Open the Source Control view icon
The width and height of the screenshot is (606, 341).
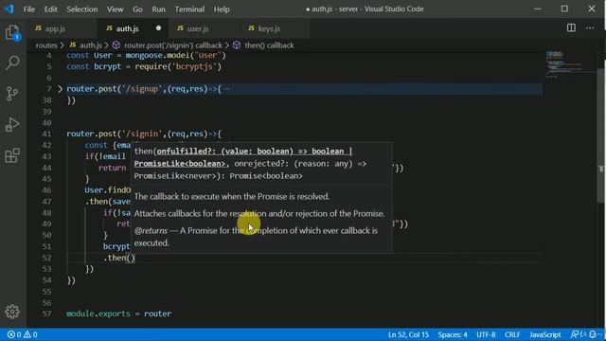(12, 94)
